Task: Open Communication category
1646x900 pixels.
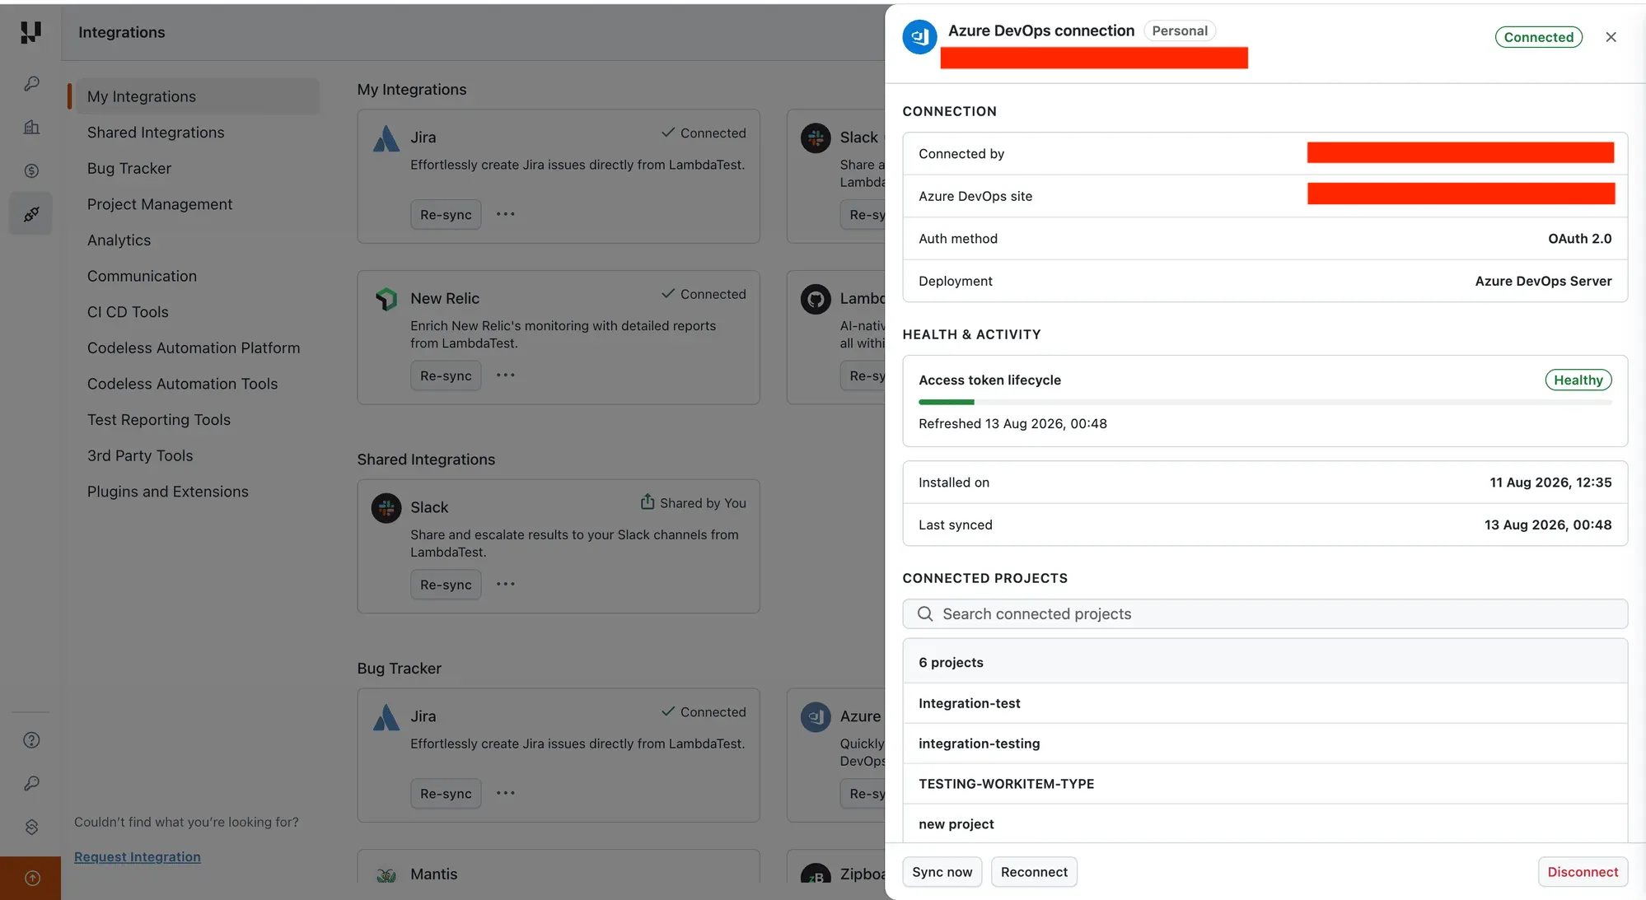Action: pyautogui.click(x=142, y=276)
